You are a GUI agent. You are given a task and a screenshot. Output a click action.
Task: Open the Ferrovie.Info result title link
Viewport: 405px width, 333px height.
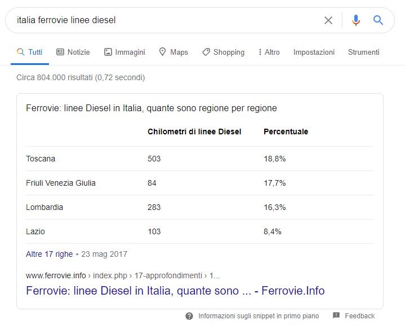tap(175, 291)
